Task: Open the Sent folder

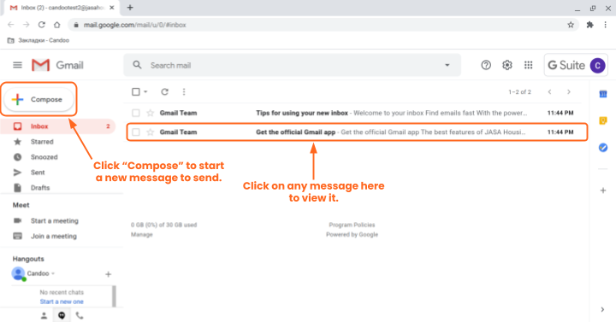Action: (x=38, y=173)
